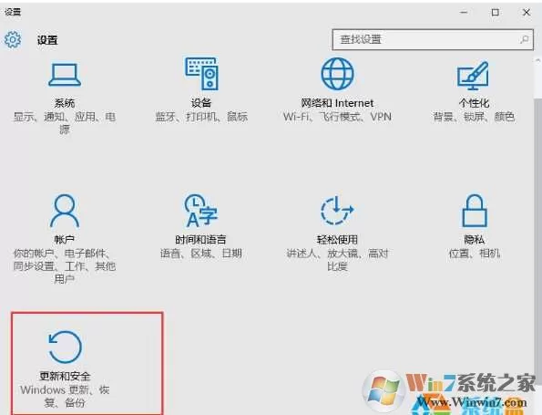Viewport: 542px width, 415px height.
Task: Click inside the 查找设置 search box
Action: [x=433, y=39]
